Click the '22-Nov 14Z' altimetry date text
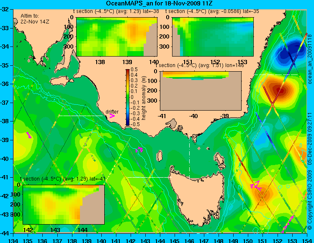 (35, 22)
